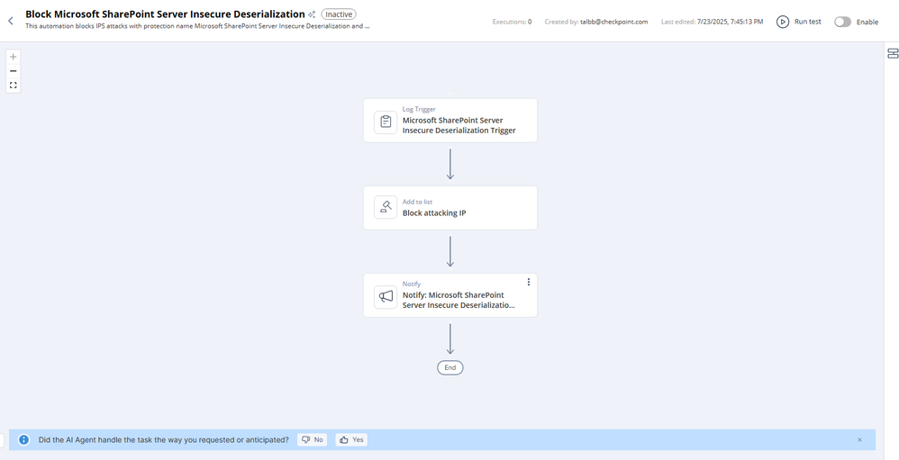Answer No to the AI Agent feedback

tap(313, 440)
